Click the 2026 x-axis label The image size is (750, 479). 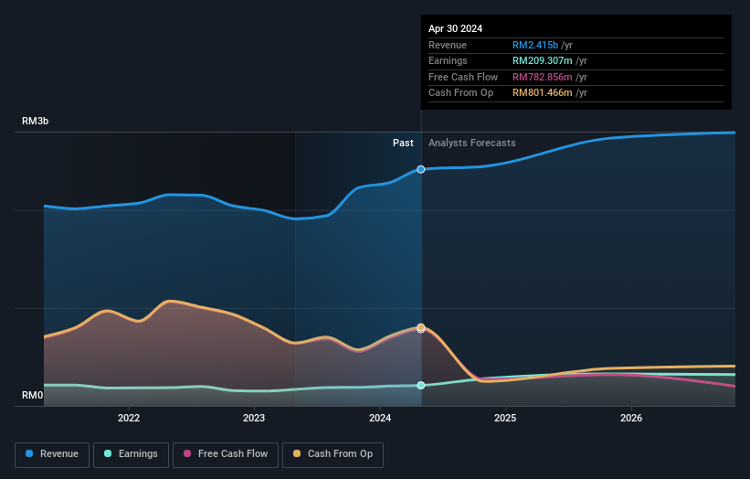pyautogui.click(x=631, y=418)
